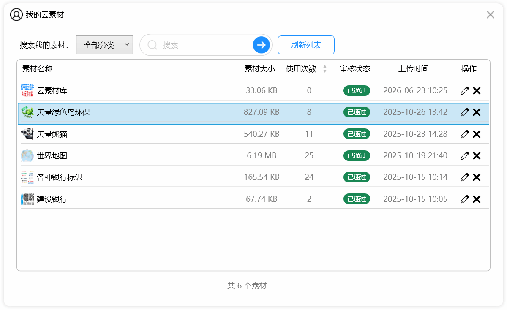Click the usage count 25 cell
Viewport: 507px width, 310px height.
tap(309, 156)
